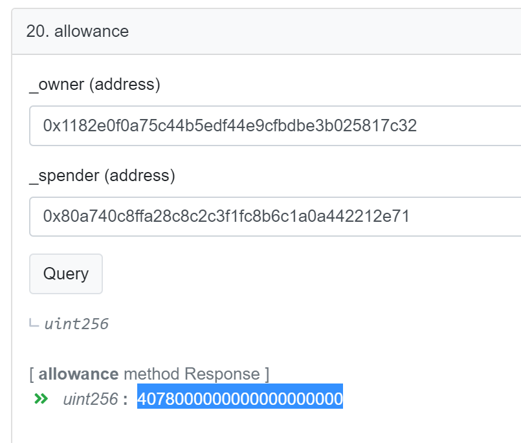Run the allowance Query button
The image size is (521, 443).
[x=66, y=274]
